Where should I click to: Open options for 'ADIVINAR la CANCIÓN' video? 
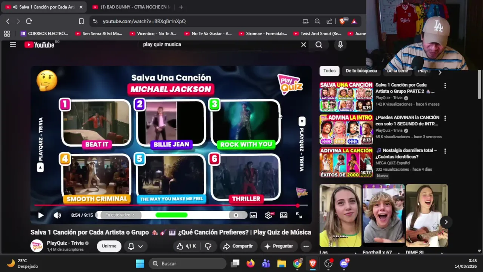pyautogui.click(x=445, y=118)
